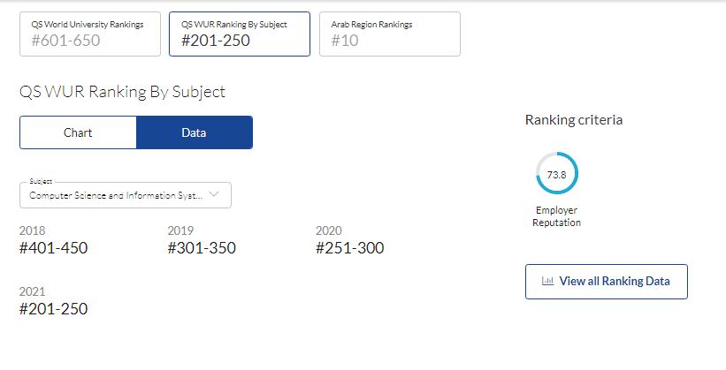Switch to Chart view
Screen dimensions: 726x370
[78, 132]
